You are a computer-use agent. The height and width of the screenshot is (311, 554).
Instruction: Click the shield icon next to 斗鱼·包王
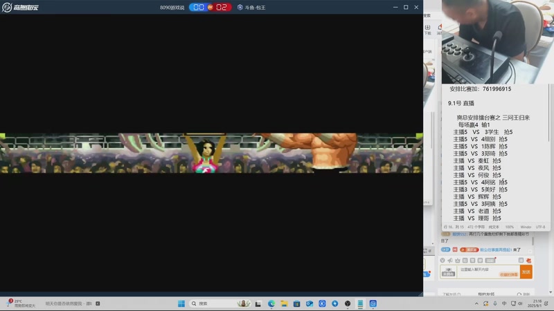[x=240, y=7]
